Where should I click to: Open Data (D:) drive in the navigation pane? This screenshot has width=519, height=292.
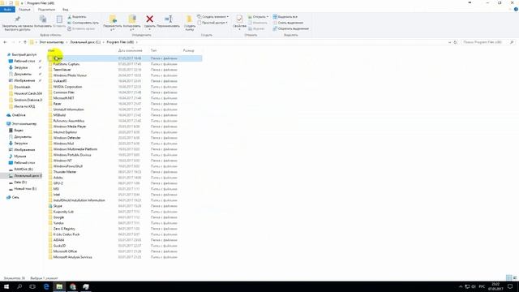pyautogui.click(x=20, y=182)
